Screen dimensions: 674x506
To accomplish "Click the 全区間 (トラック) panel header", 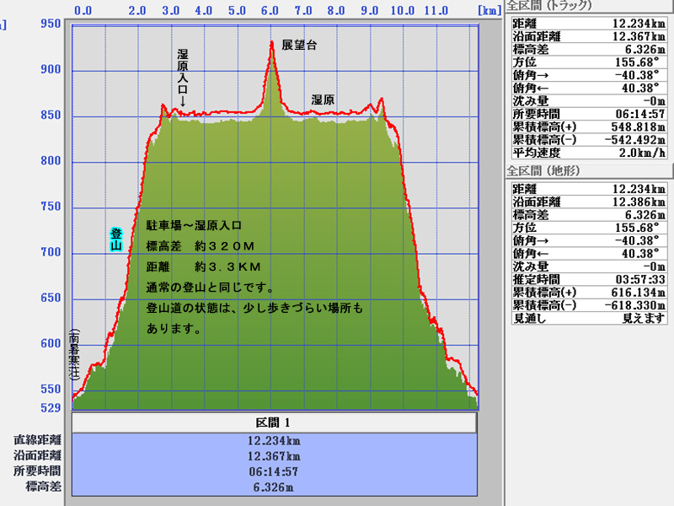I will 551,7.
